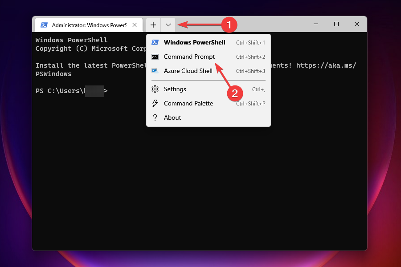Viewport: 401px width, 267px height.
Task: Click the Ctrl+Shift+1 shortcut label
Action: [250, 42]
